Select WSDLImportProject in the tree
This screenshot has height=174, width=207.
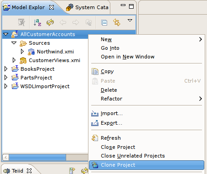(45, 86)
